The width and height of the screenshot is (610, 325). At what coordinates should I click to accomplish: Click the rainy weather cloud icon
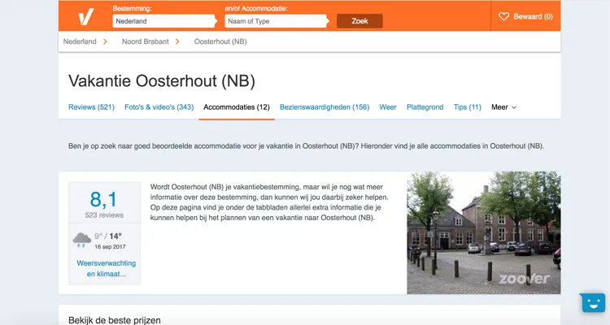[81, 239]
